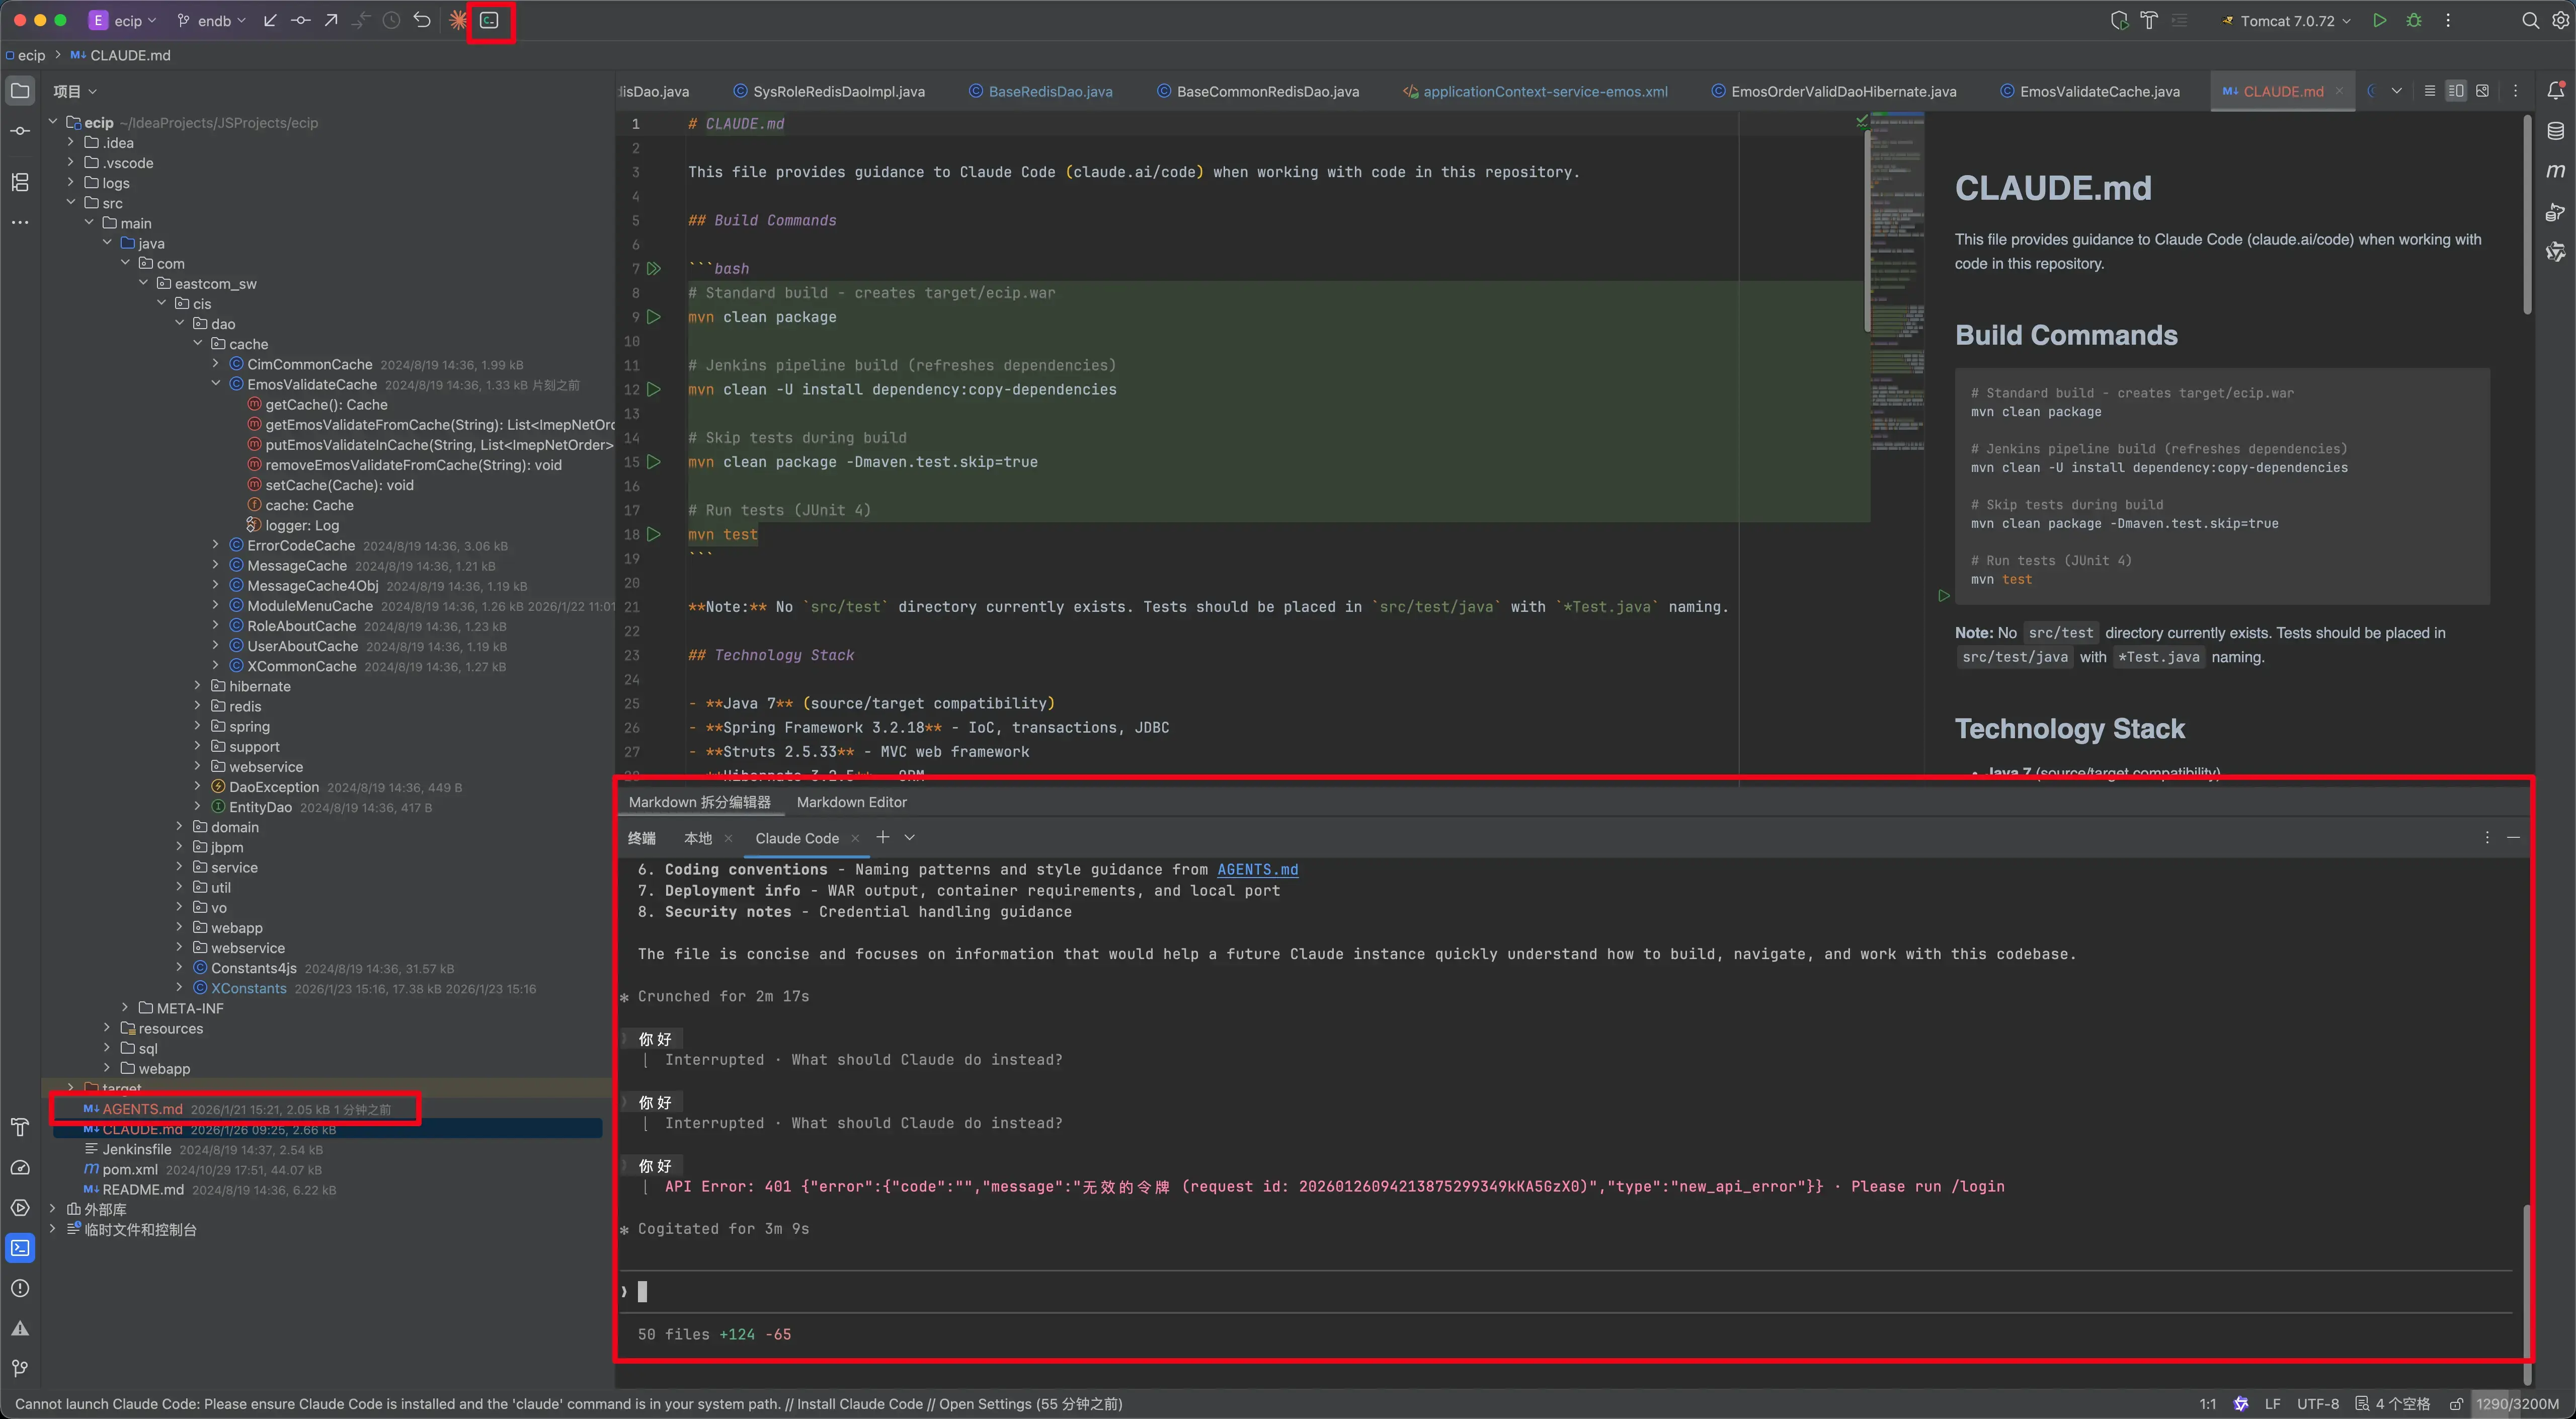Click the Commit icon in toolbar
The width and height of the screenshot is (2576, 1419).
[300, 20]
